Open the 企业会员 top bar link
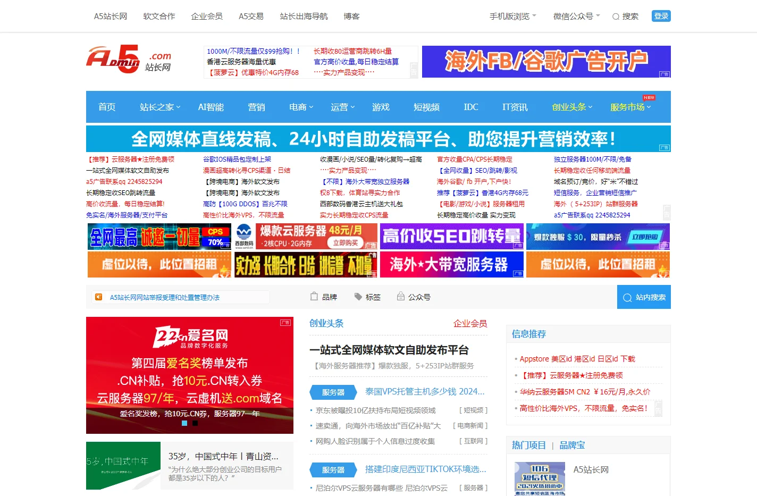The width and height of the screenshot is (757, 496). [207, 16]
